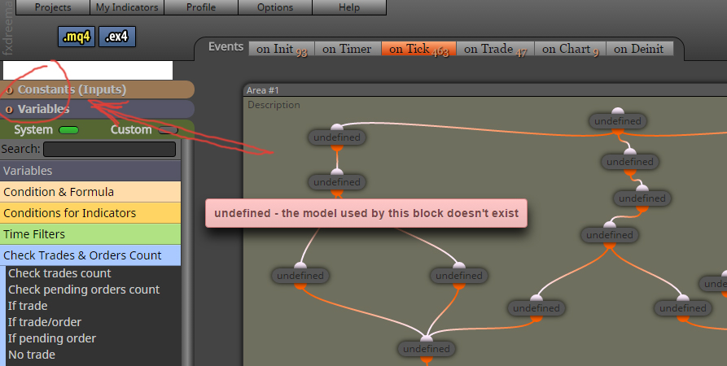Switch to the on Chart events tab
Screen dimensions: 727x366
click(571, 49)
